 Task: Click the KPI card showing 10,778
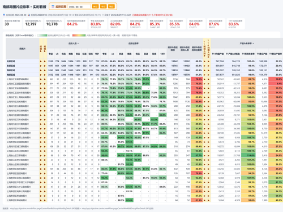pos(54,24)
